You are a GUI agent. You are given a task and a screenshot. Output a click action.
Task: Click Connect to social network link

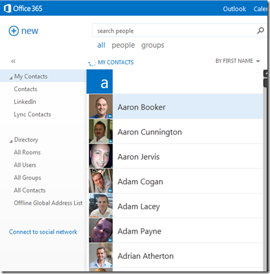[x=43, y=232]
